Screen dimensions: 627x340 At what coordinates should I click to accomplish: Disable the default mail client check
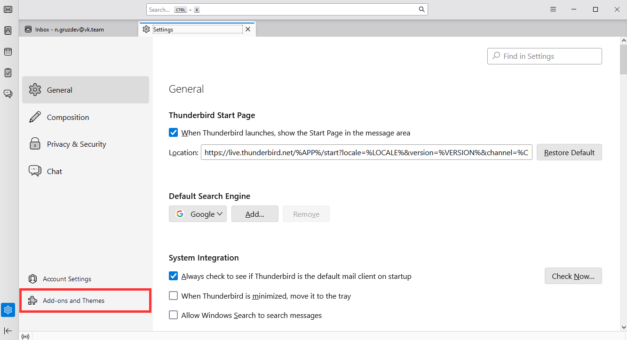tap(174, 276)
